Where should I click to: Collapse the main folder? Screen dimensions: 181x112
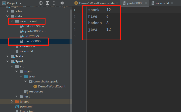click(x=17, y=71)
